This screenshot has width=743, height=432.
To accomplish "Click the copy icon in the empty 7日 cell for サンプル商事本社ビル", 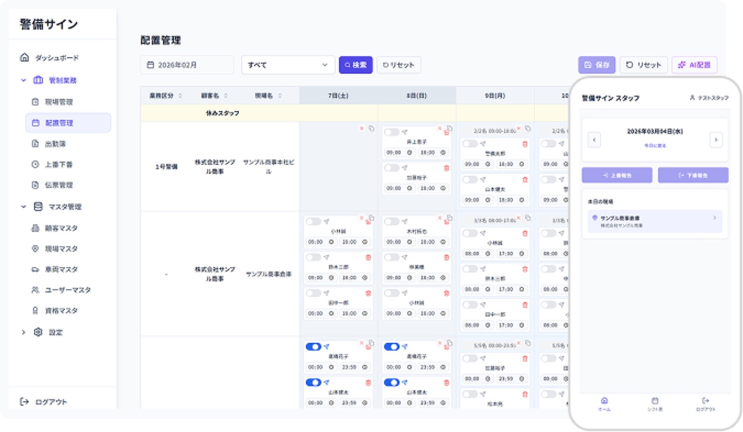I will click(x=371, y=128).
